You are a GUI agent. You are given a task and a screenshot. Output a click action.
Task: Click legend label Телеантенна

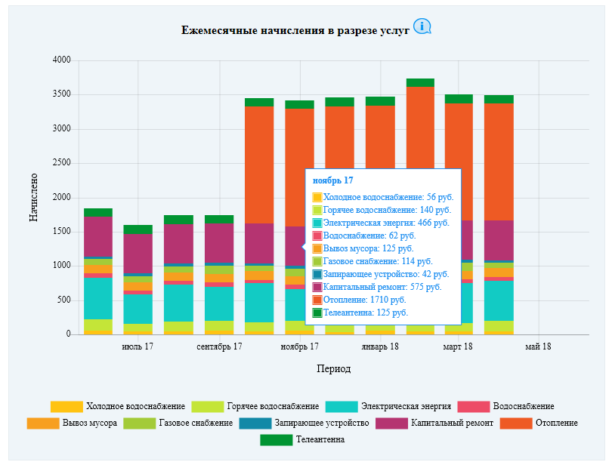(x=320, y=439)
